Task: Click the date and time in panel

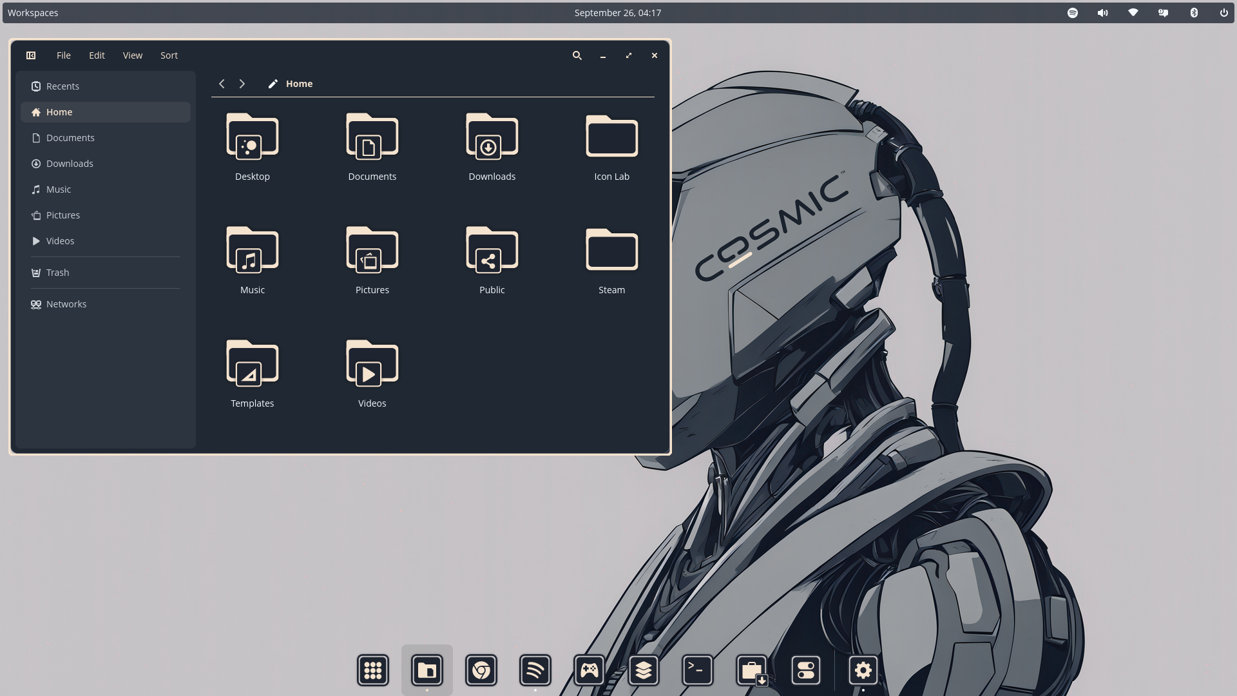Action: click(617, 13)
